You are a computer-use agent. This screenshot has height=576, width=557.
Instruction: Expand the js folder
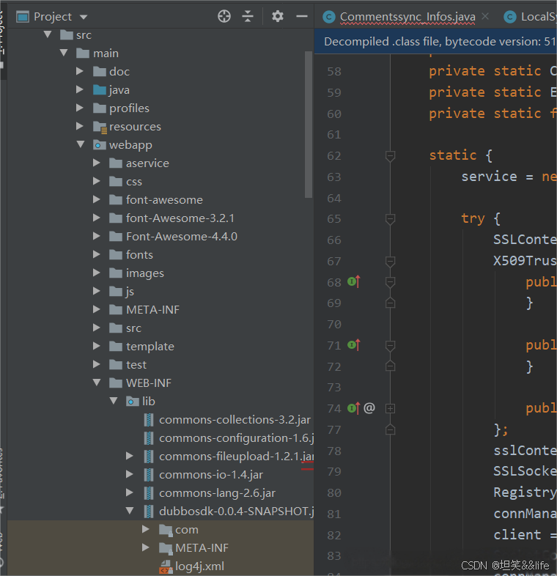tap(97, 292)
